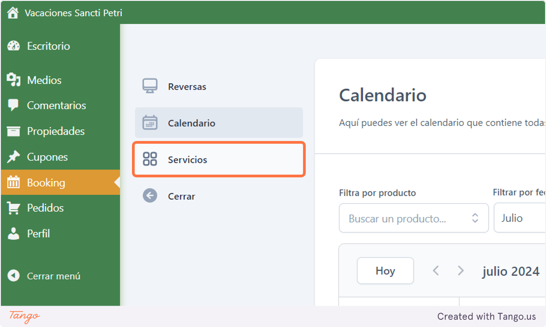Go to the Comentarios section
Image resolution: width=546 pixels, height=327 pixels.
point(56,106)
